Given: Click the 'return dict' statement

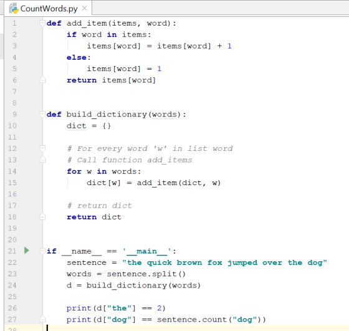Looking at the screenshot, I should (94, 217).
